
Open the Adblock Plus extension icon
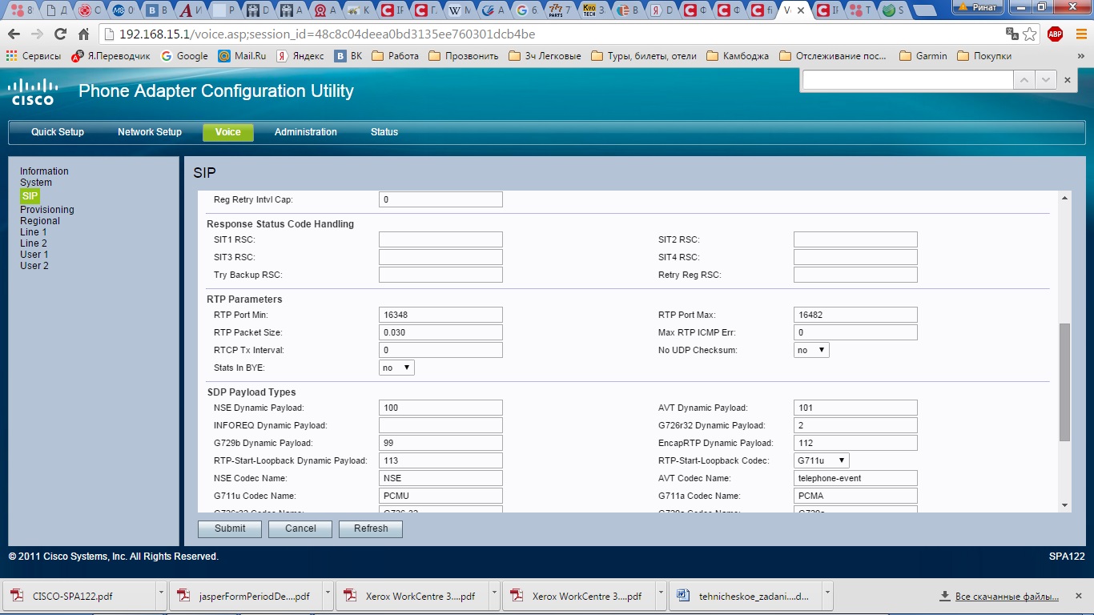point(1056,34)
